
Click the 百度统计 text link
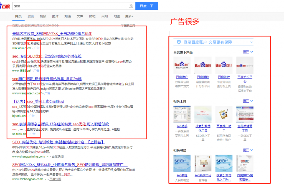[x=224, y=77]
